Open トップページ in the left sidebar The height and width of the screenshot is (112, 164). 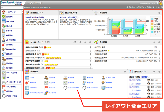[11, 12]
